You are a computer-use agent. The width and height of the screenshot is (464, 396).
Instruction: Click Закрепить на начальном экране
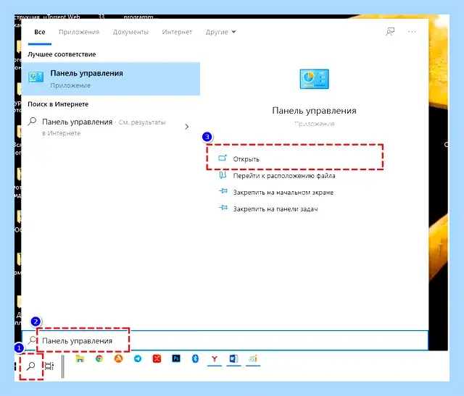coord(283,193)
